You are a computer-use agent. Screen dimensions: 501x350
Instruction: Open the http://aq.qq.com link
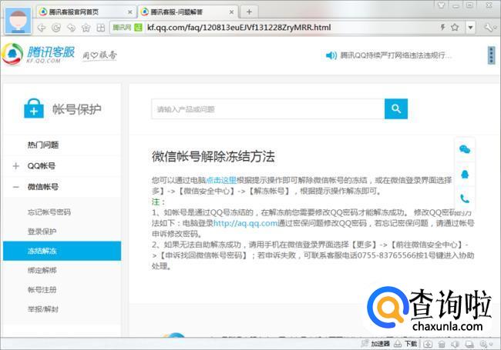pyautogui.click(x=245, y=223)
